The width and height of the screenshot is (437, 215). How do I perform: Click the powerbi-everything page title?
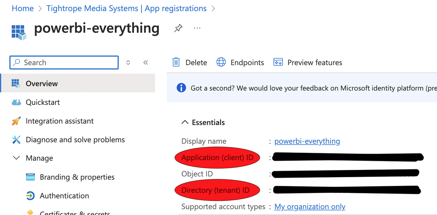tap(97, 28)
